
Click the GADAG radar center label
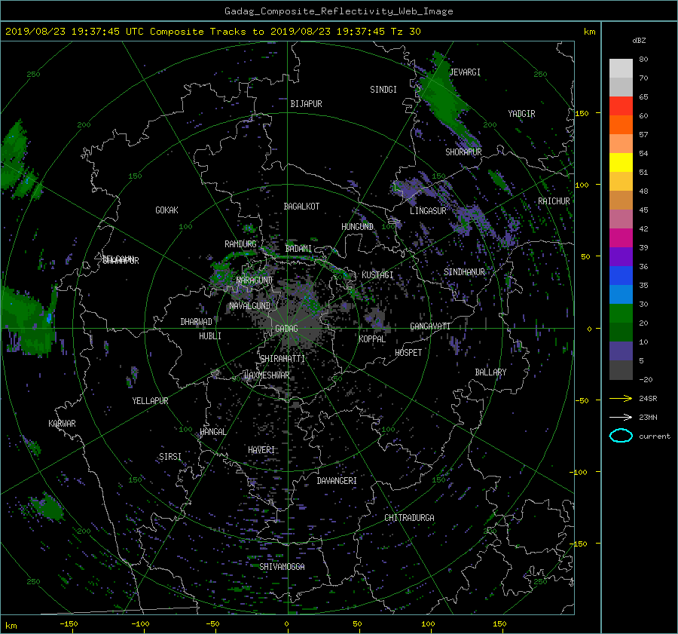click(286, 329)
